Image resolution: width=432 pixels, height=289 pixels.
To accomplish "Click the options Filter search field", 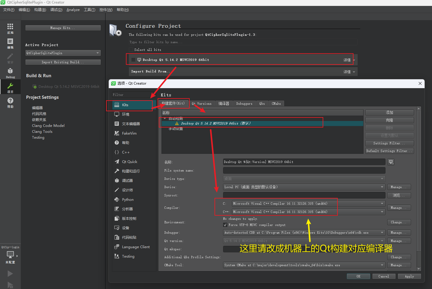I will pos(133,95).
